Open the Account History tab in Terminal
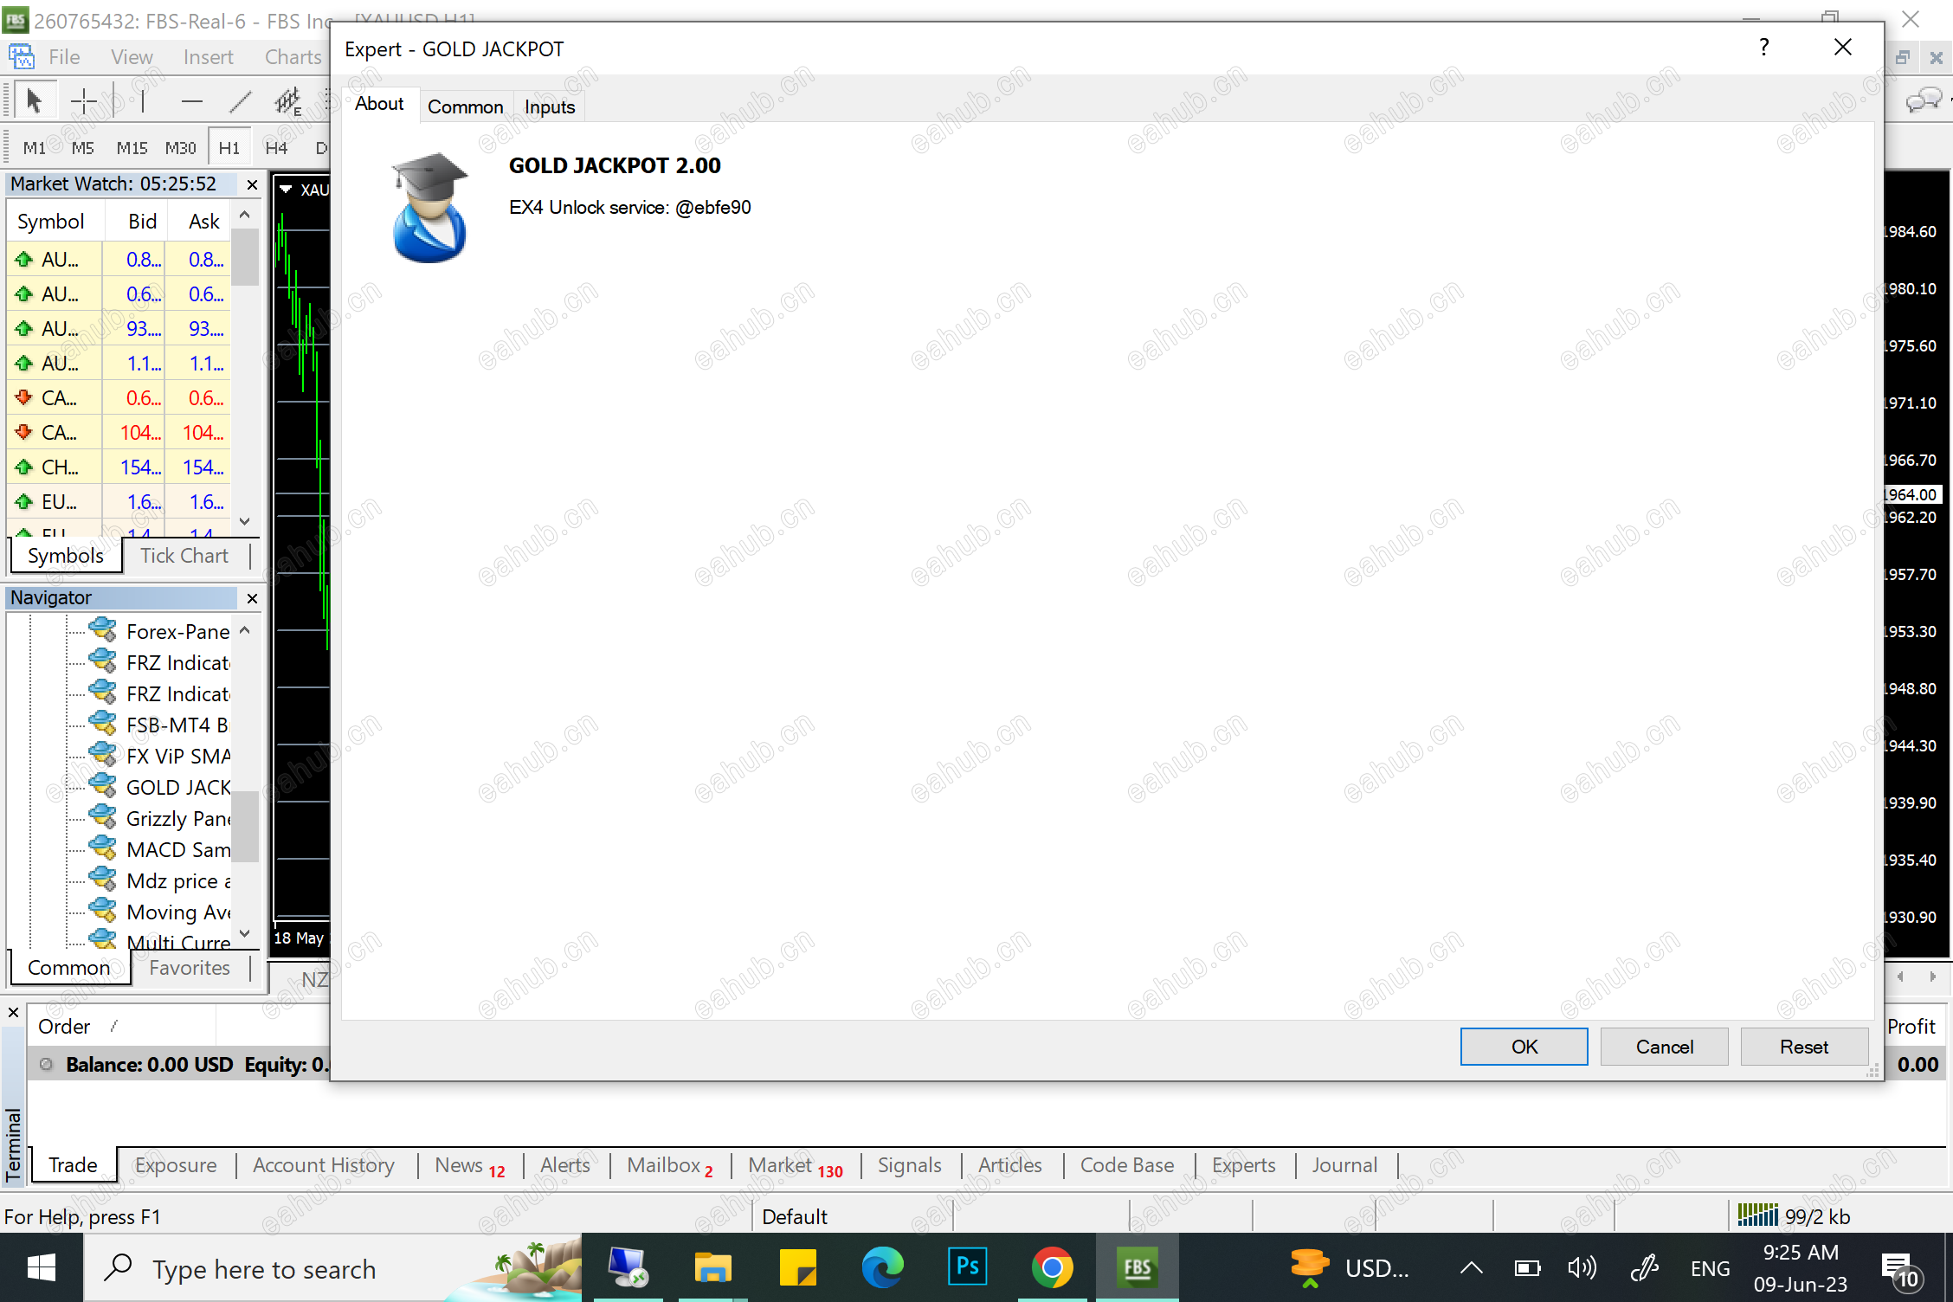1953x1302 pixels. tap(324, 1165)
